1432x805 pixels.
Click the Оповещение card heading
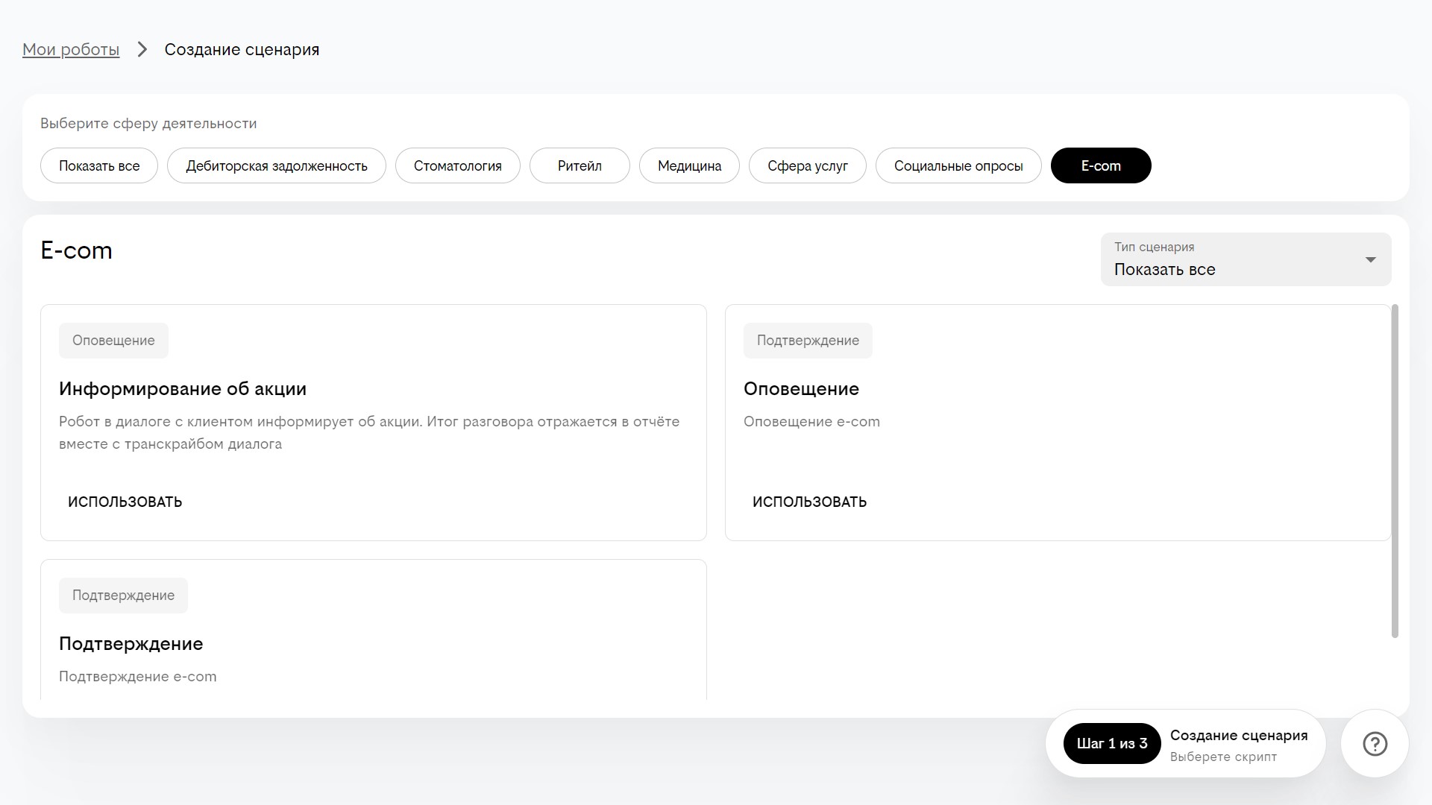click(801, 388)
